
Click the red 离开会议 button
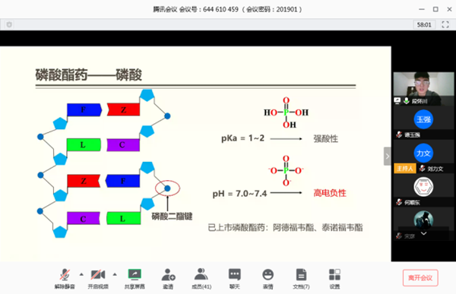(x=420, y=278)
